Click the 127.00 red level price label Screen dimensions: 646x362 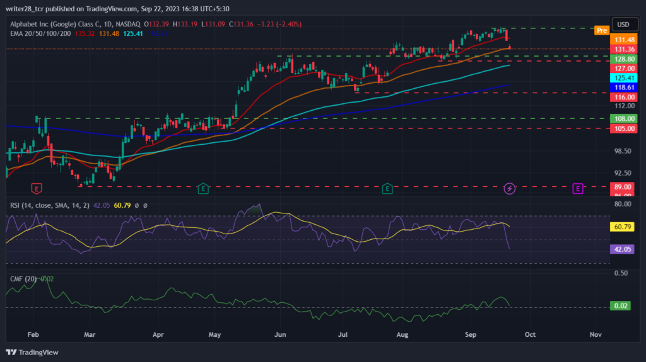tap(624, 69)
